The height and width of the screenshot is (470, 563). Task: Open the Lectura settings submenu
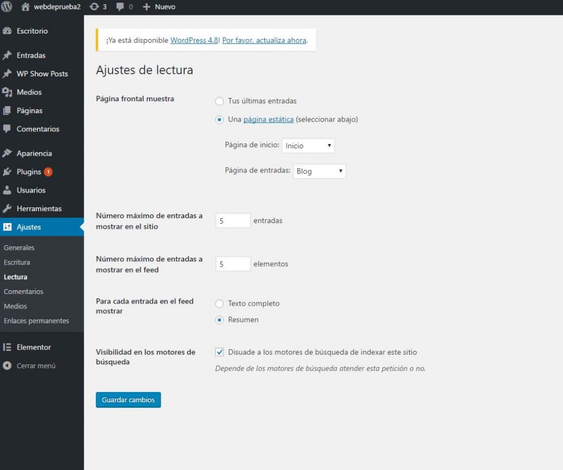15,277
